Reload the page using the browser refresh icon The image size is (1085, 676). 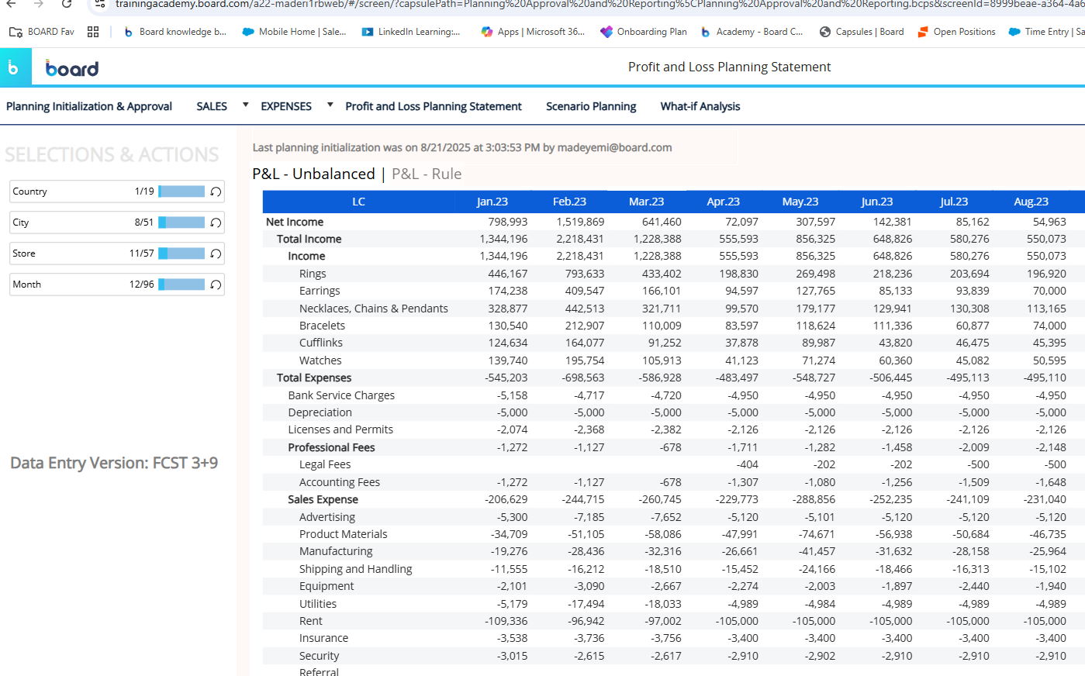coord(67,4)
